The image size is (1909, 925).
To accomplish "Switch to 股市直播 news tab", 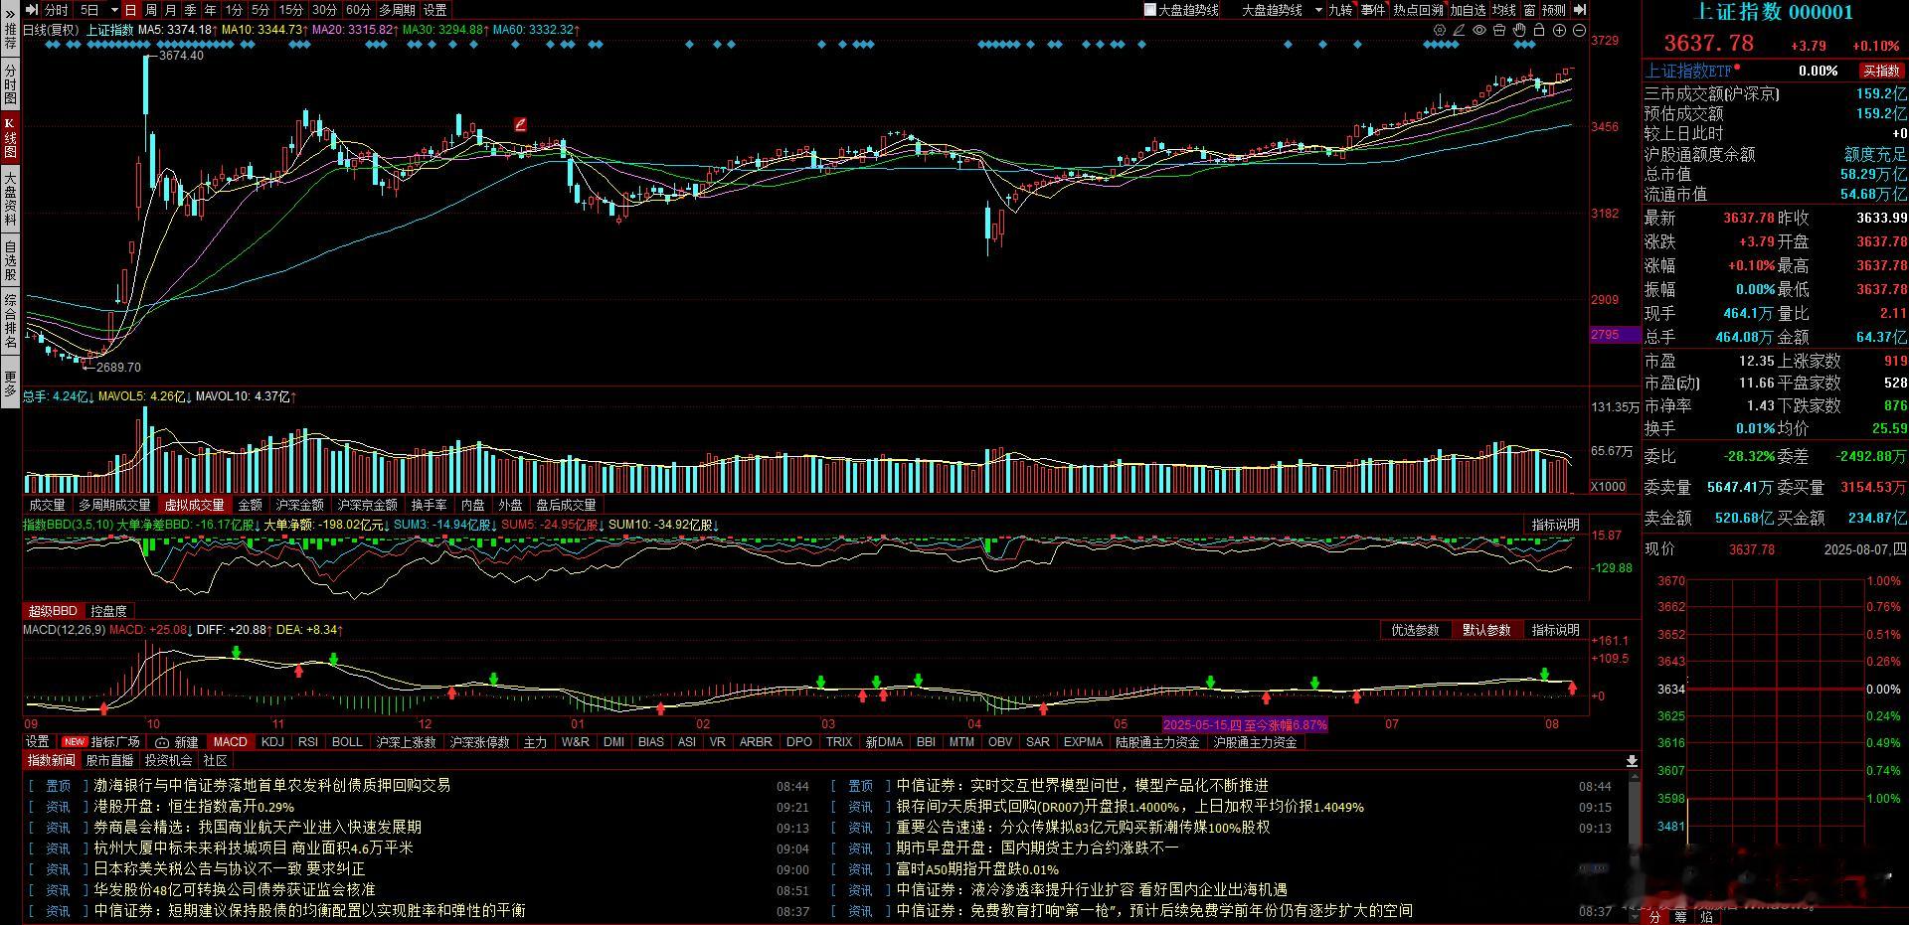I will (110, 760).
